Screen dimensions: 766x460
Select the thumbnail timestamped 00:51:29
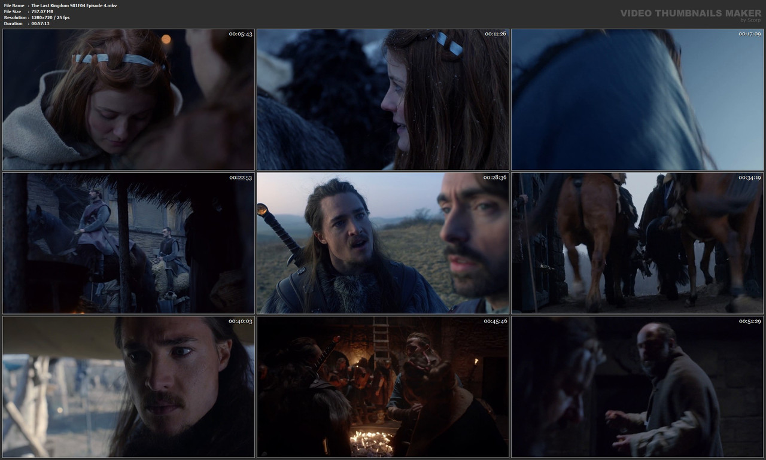(637, 387)
